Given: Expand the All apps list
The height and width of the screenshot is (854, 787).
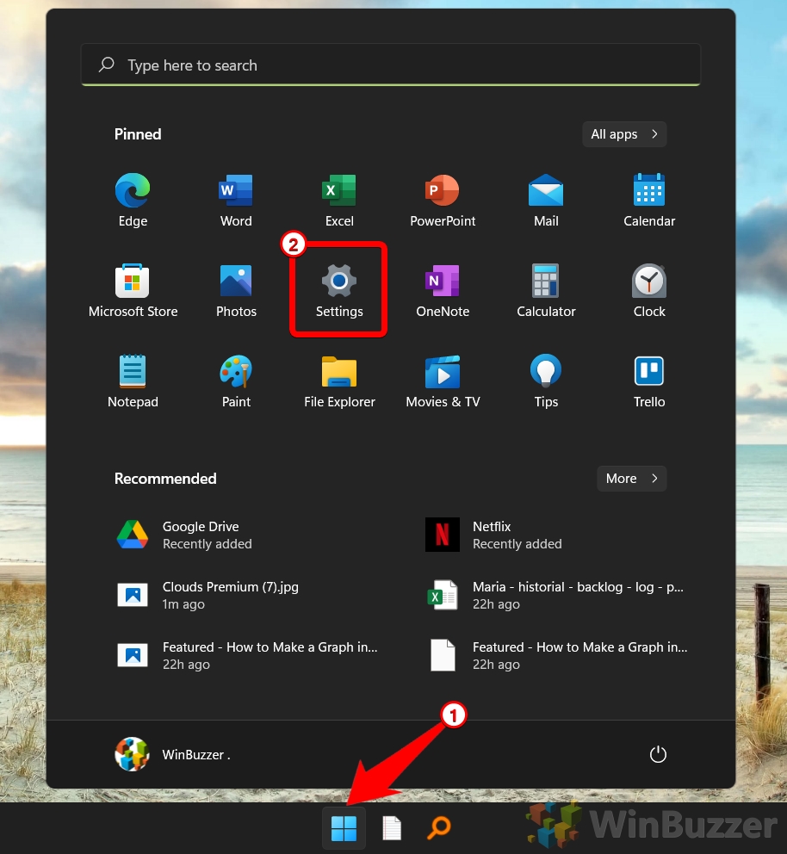Looking at the screenshot, I should [x=624, y=134].
